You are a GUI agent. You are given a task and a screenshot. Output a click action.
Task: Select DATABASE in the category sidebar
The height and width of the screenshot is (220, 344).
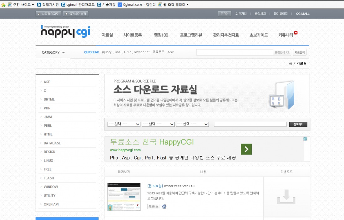pyautogui.click(x=52, y=143)
